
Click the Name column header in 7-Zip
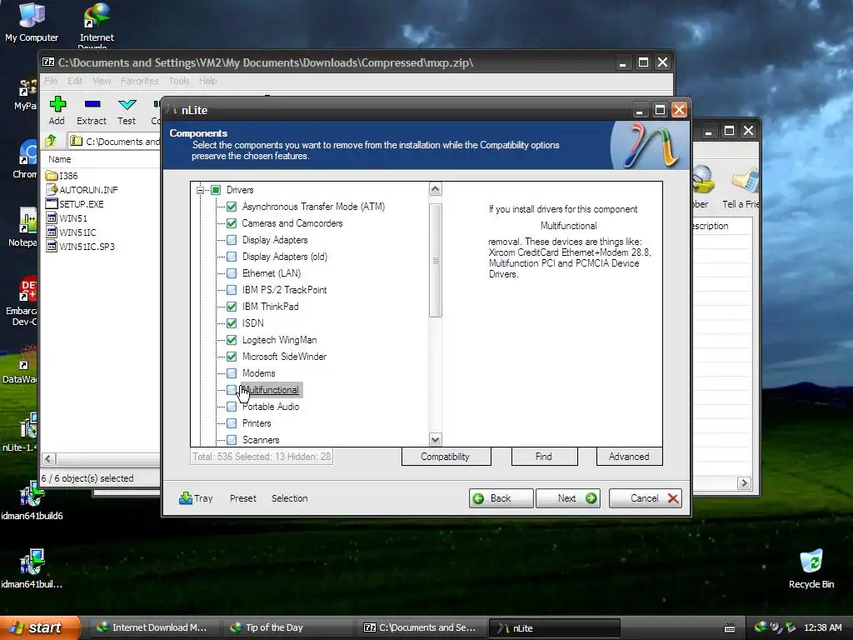click(x=59, y=159)
